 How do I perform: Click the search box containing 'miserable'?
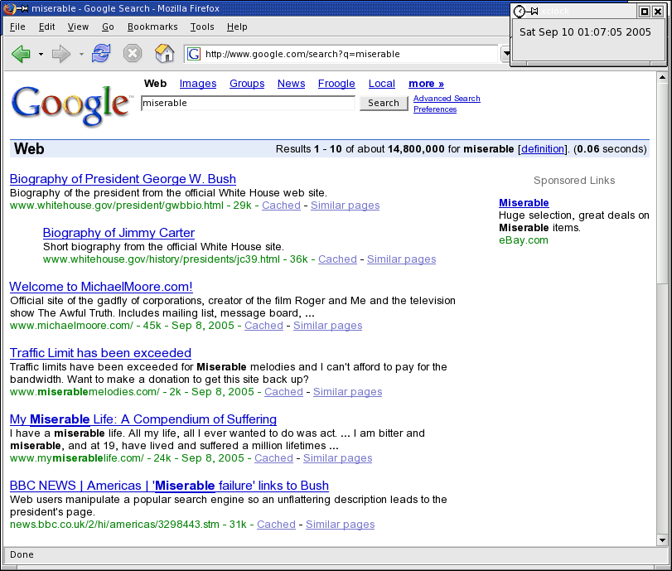248,104
